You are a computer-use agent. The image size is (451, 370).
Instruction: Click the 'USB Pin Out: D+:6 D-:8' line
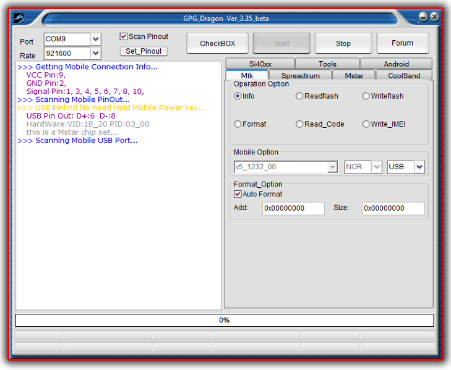point(71,116)
